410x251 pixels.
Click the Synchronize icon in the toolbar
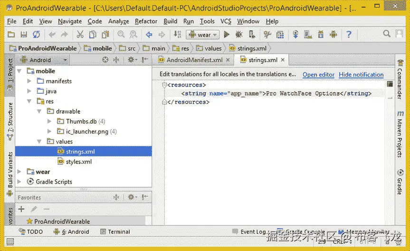click(x=37, y=34)
